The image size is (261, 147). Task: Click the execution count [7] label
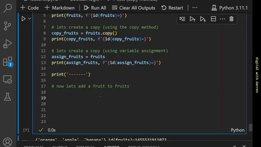[26, 130]
